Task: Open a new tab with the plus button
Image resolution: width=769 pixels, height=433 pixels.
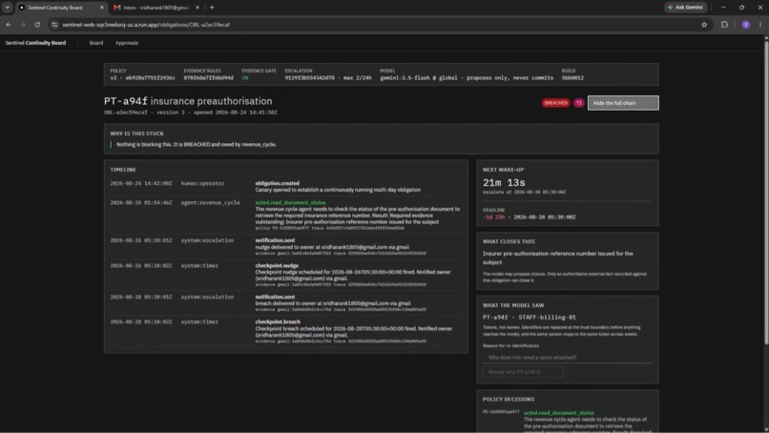Action: [x=212, y=8]
